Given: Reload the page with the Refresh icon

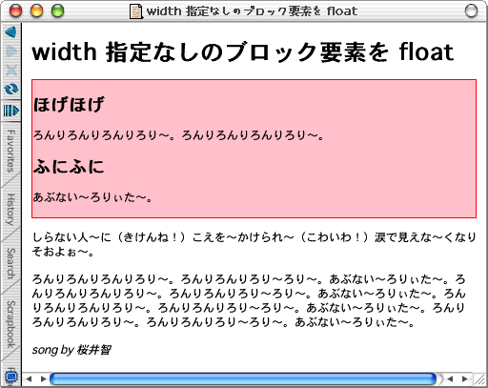Looking at the screenshot, I should 11,89.
